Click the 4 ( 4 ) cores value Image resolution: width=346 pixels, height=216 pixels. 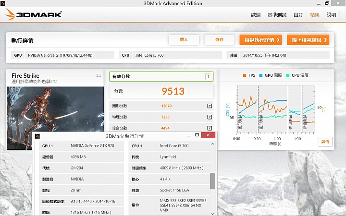[165, 179]
